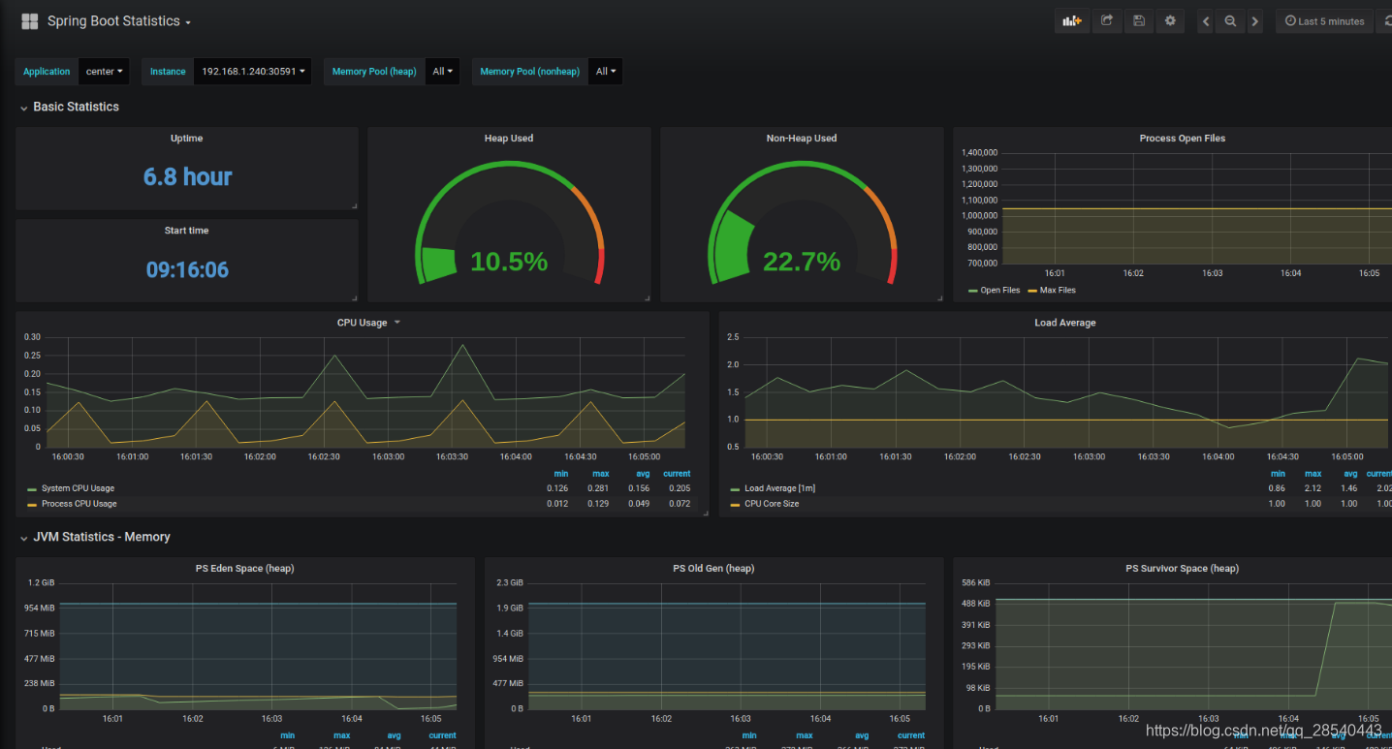Sort CPU Usage legend by avg column
The image size is (1392, 749).
pos(643,474)
